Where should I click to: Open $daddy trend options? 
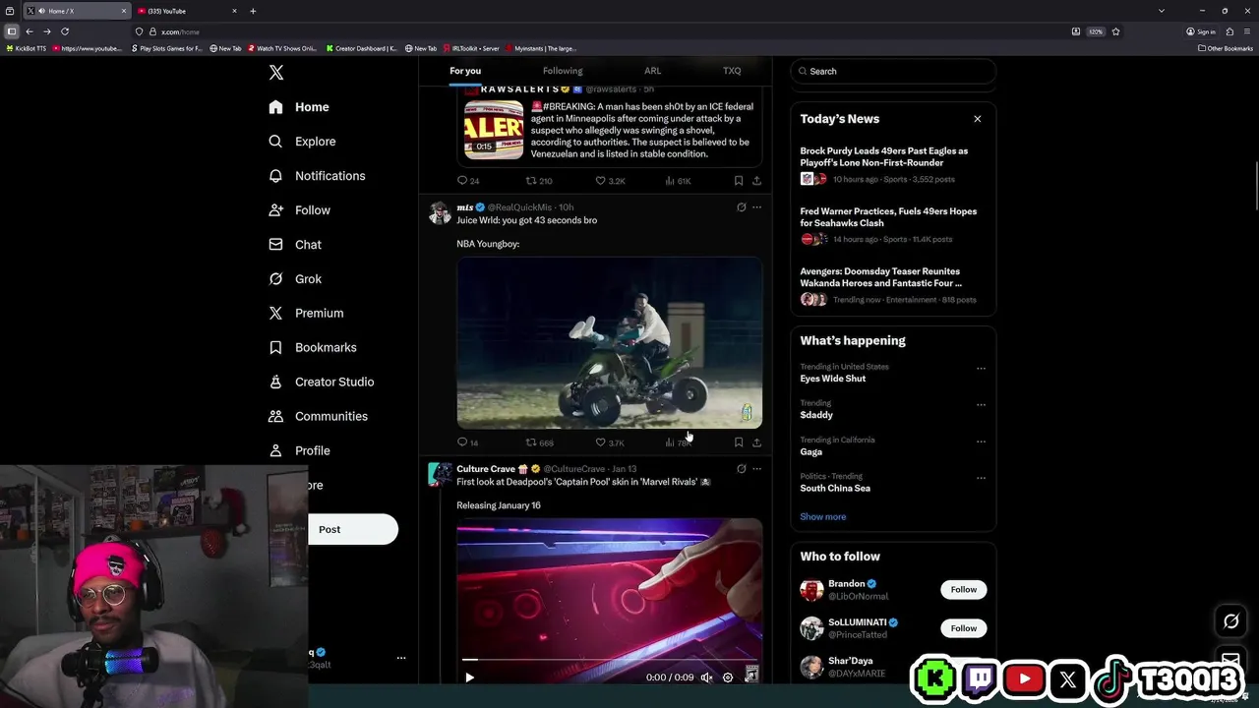pos(981,404)
